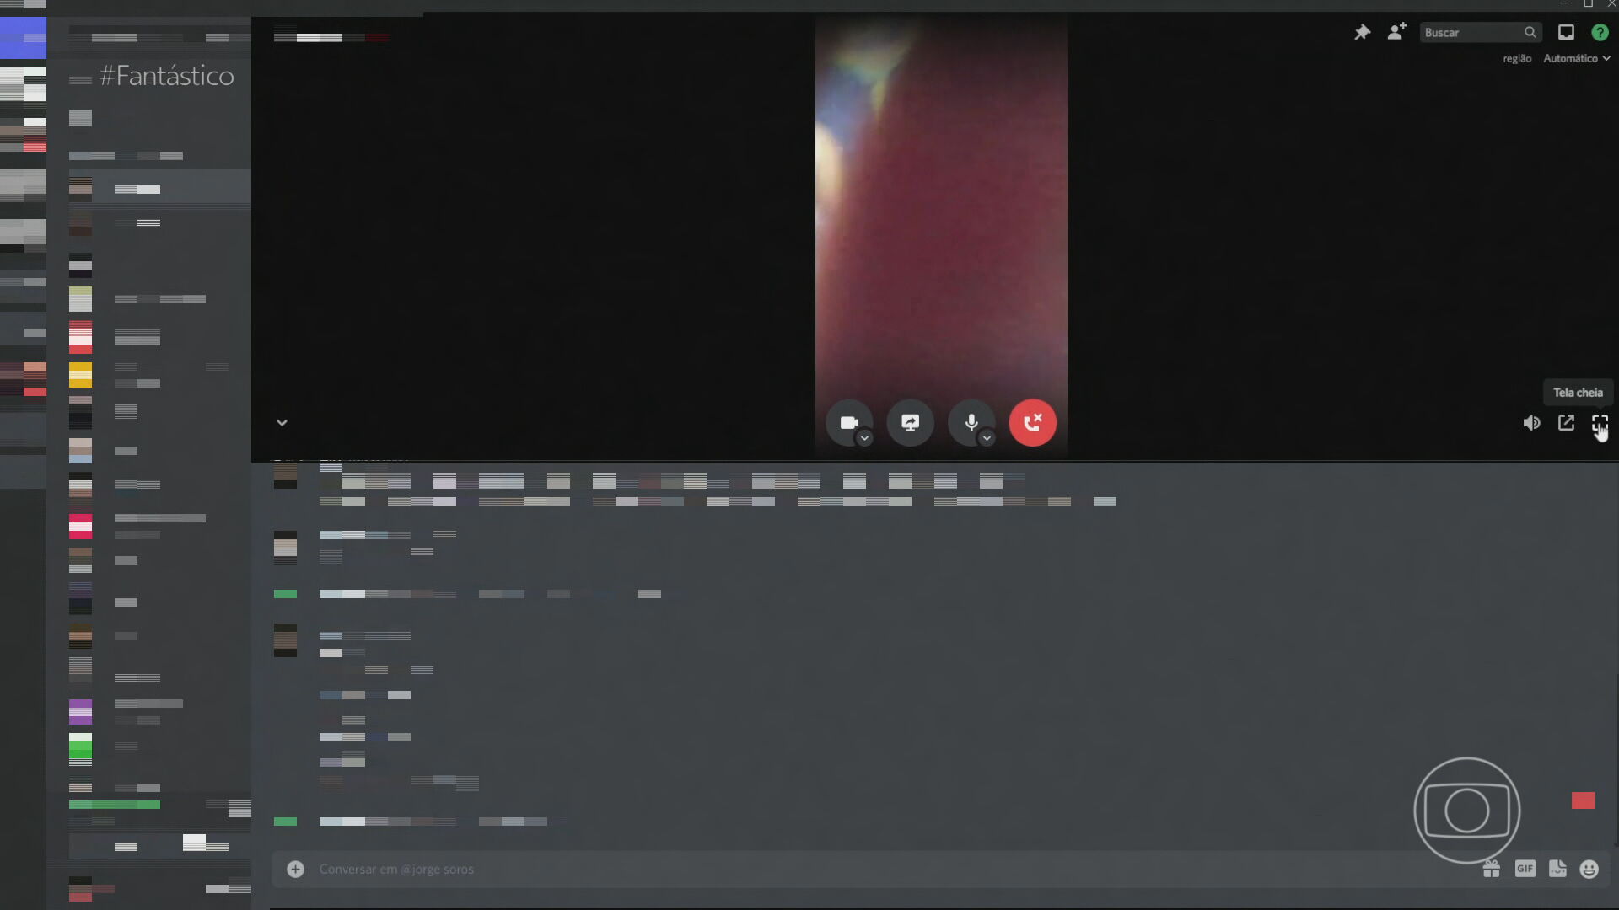Open the sticker picker
Screen dimensions: 1619x910
[1557, 869]
